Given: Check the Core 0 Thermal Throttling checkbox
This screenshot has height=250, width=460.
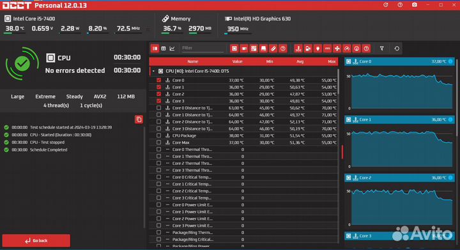Looking at the screenshot, I should click(x=158, y=150).
